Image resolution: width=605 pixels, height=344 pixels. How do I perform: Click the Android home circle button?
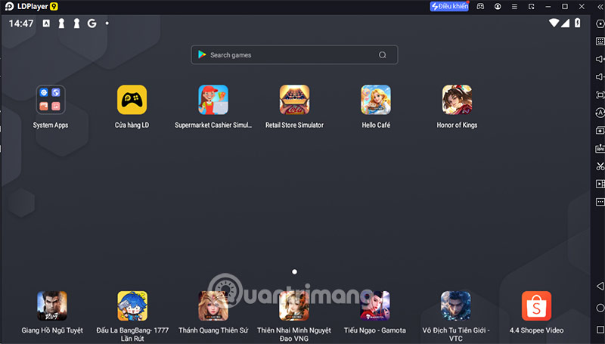[x=600, y=308]
